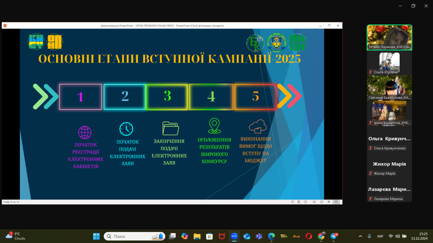Open slide menu between the navigation arrows

299,202
